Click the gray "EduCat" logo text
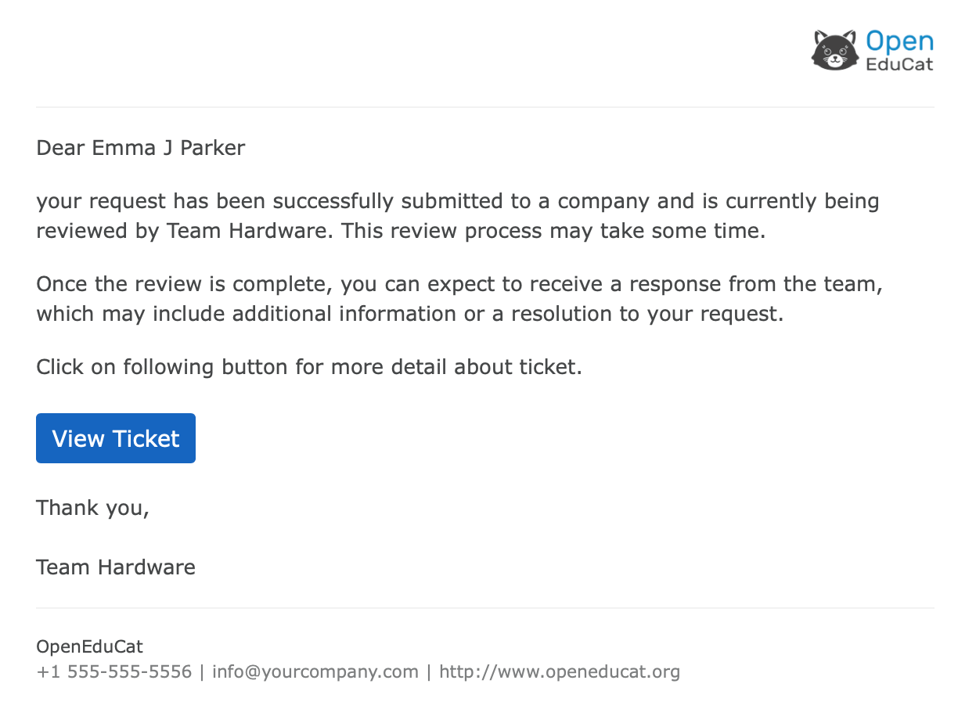This screenshot has height=709, width=958. pos(899,65)
